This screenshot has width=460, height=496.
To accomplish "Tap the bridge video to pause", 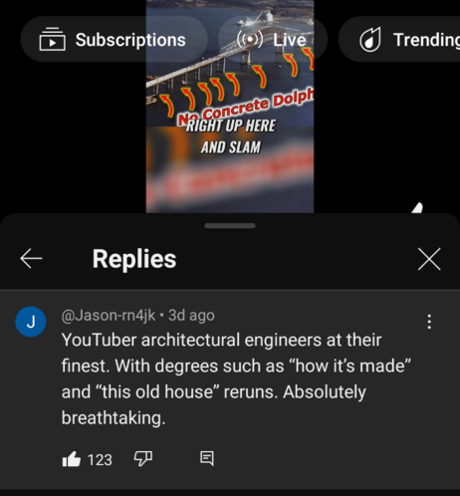I will (230, 107).
